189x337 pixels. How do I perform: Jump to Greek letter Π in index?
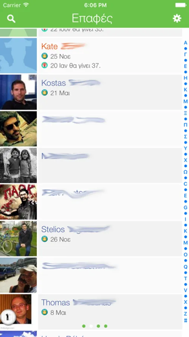(186, 125)
